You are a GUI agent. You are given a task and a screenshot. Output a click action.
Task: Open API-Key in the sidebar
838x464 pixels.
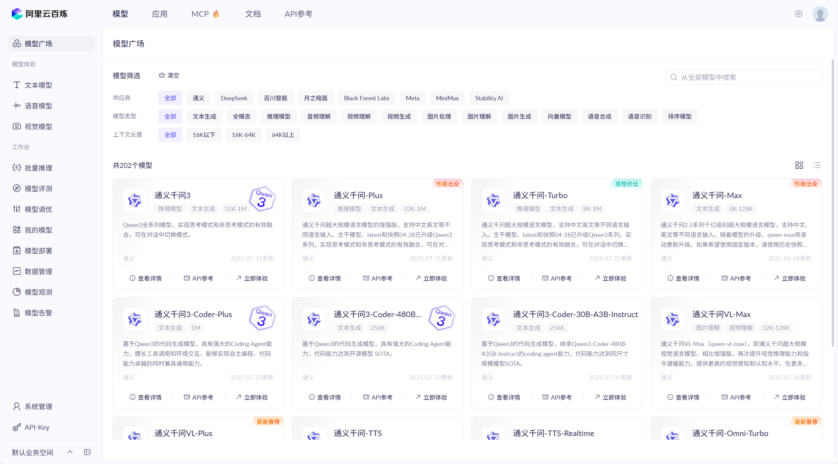(51, 427)
